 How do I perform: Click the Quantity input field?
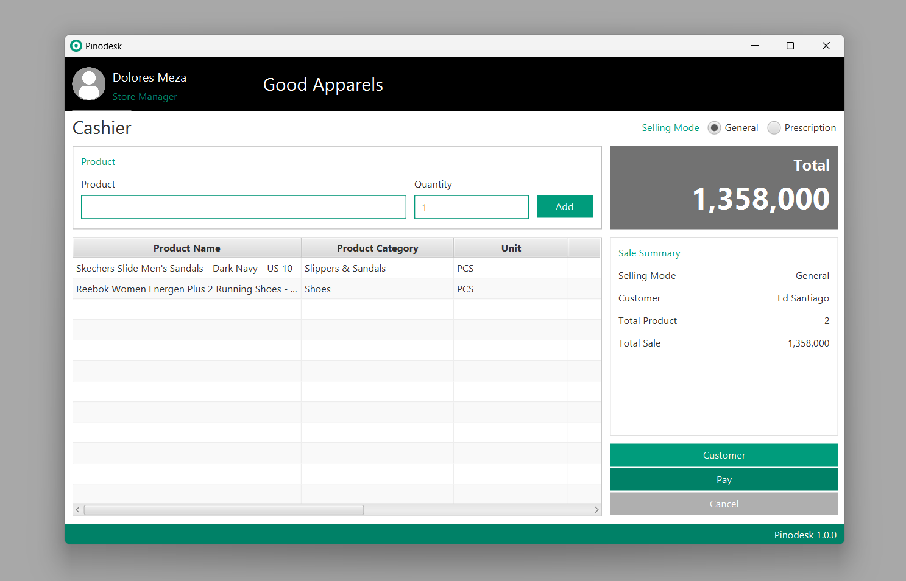[471, 207]
